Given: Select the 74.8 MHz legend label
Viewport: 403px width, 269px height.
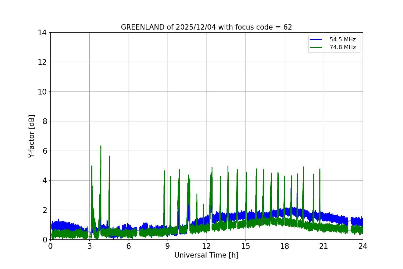Looking at the screenshot, I should (x=343, y=47).
